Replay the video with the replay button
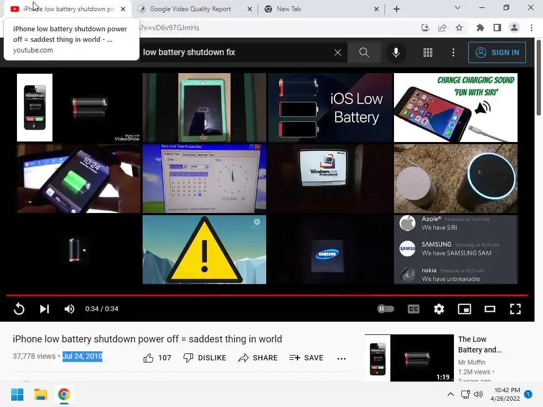543x407 pixels. pyautogui.click(x=19, y=309)
